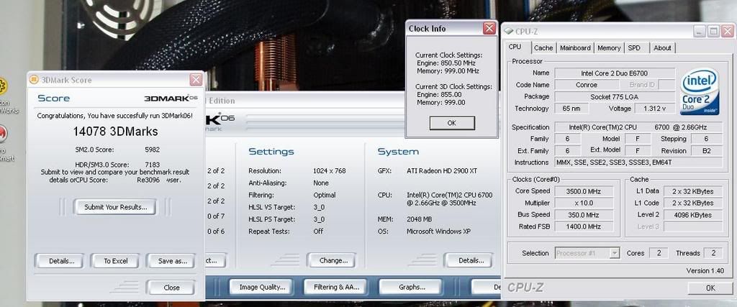
Task: Click the Voltage value 1.312 v
Action: [x=655, y=109]
